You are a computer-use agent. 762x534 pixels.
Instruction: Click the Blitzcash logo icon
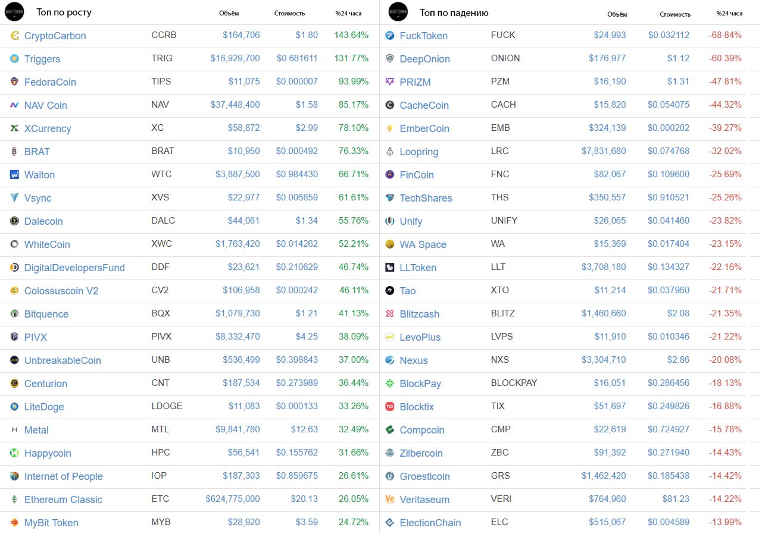390,314
